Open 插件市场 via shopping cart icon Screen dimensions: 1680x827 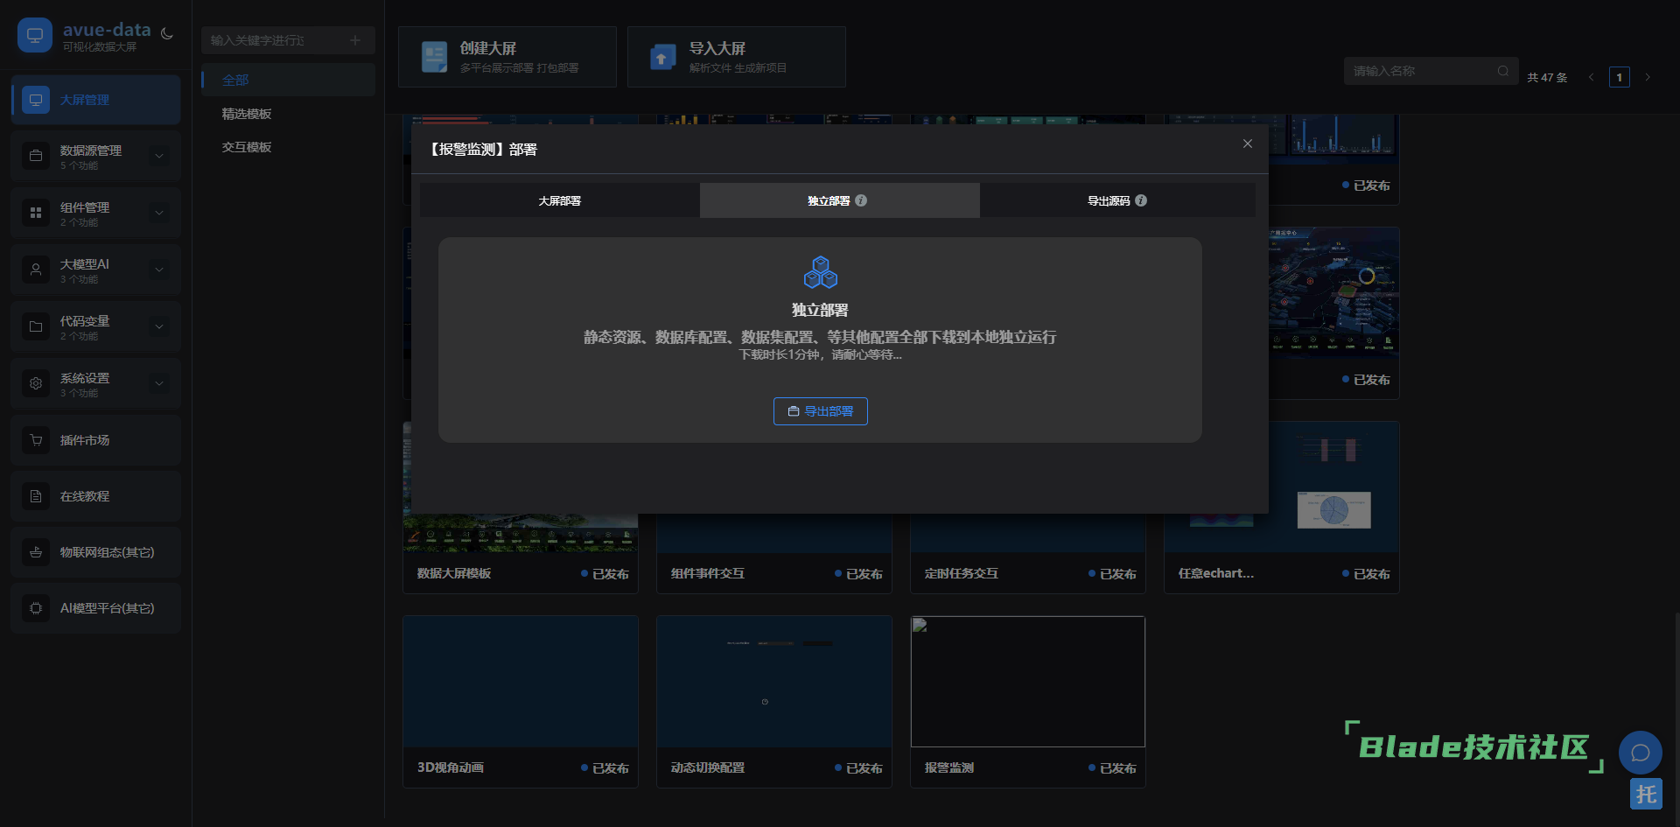click(36, 440)
